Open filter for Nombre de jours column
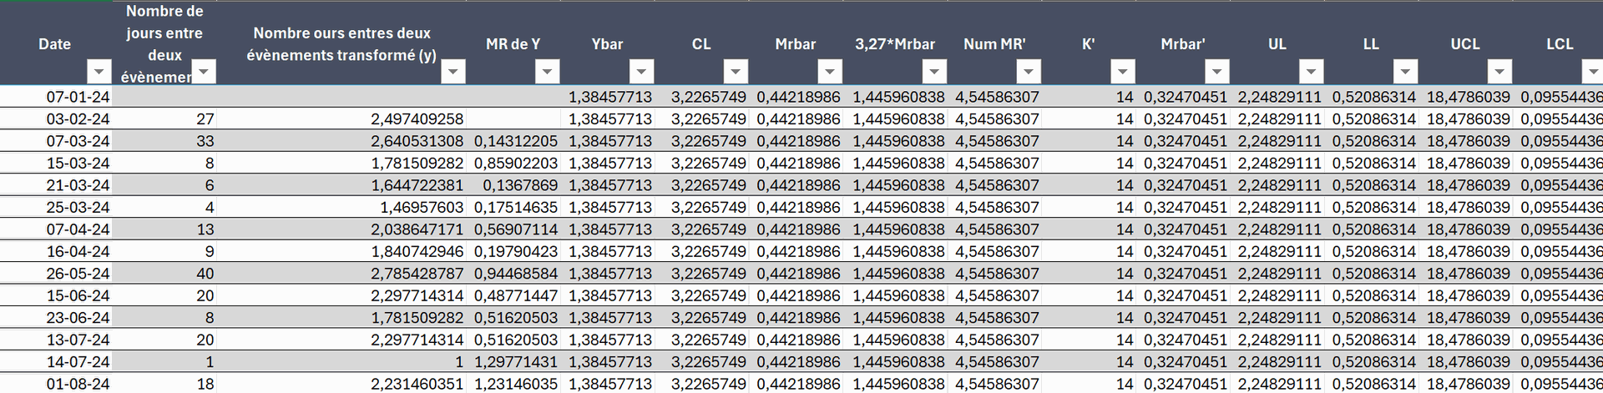 coord(204,72)
